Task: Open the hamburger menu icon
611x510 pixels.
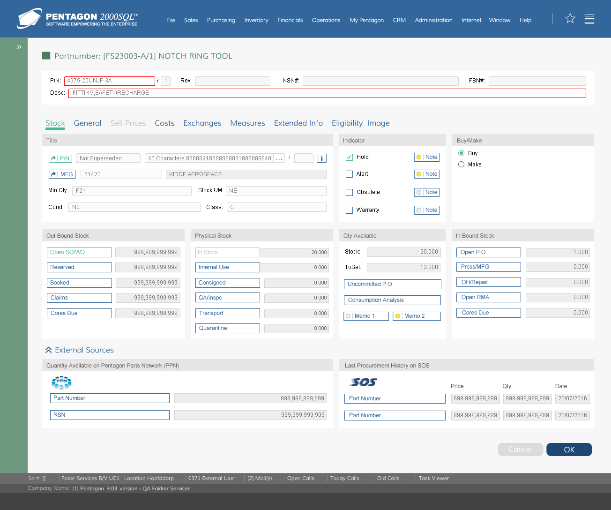Action: [589, 19]
